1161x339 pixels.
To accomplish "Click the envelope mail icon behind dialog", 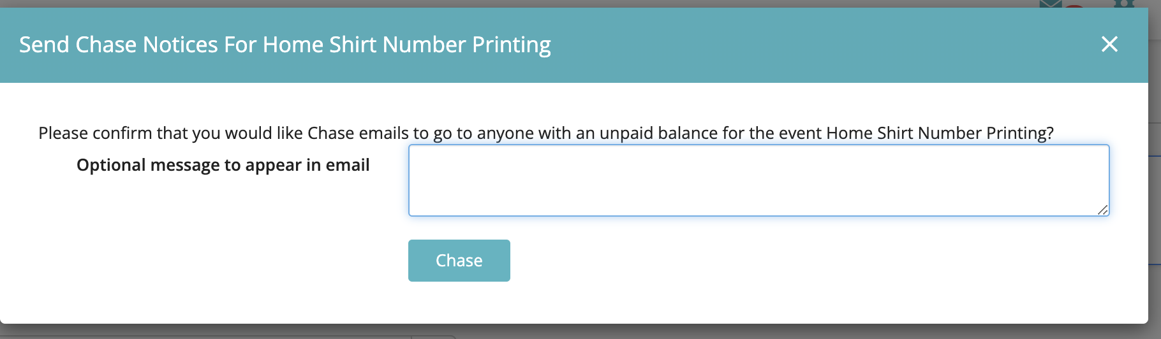I will (1050, 3).
